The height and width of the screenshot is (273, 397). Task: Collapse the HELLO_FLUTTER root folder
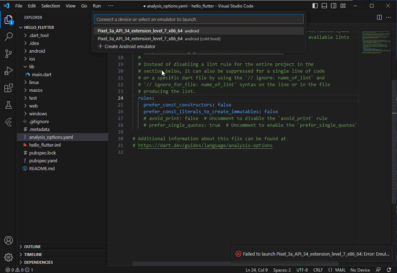click(62, 27)
